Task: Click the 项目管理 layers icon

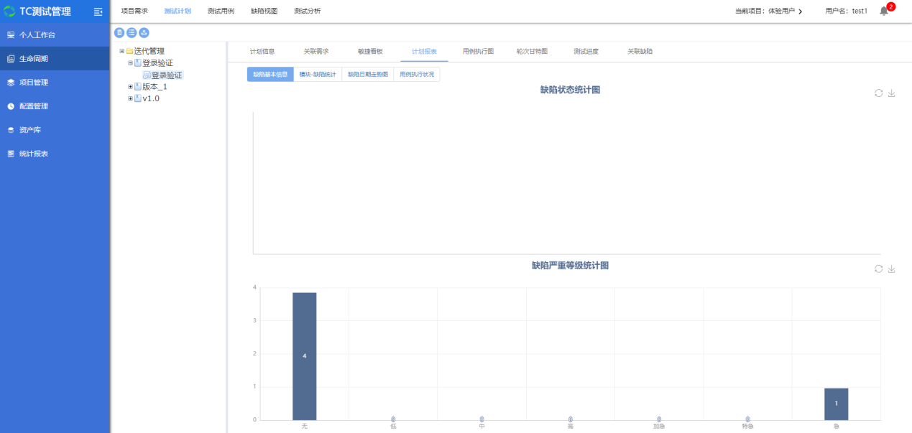Action: click(11, 82)
